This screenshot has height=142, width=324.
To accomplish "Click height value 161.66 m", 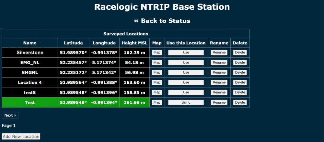I will tap(134, 102).
